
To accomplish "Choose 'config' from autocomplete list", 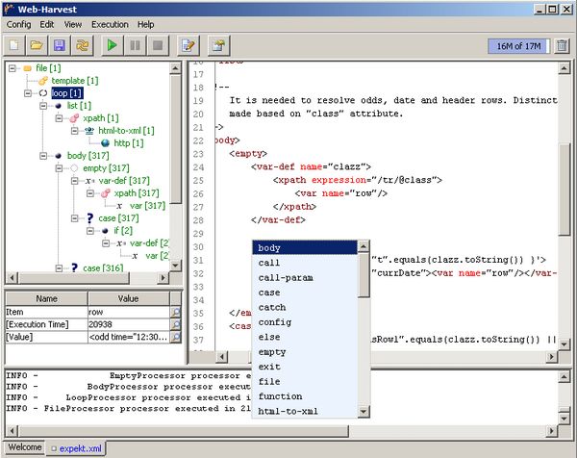I will (305, 322).
